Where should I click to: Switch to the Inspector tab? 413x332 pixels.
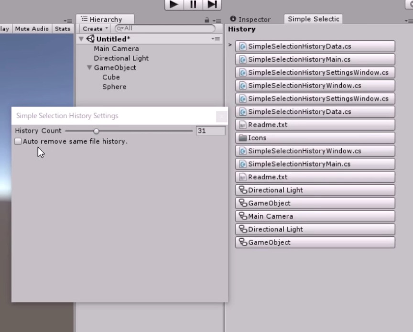click(250, 19)
